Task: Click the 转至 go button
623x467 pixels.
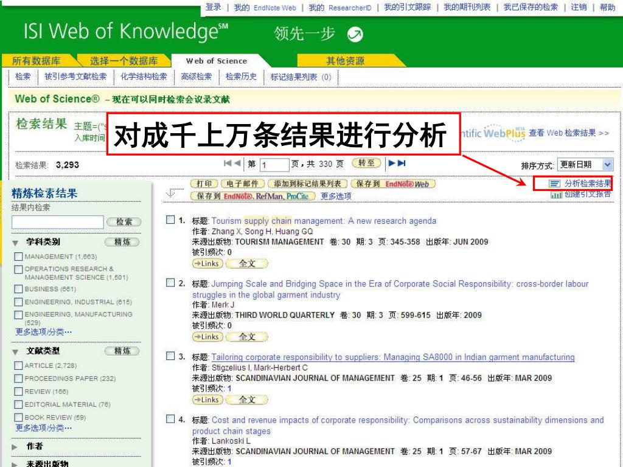Action: (x=366, y=163)
